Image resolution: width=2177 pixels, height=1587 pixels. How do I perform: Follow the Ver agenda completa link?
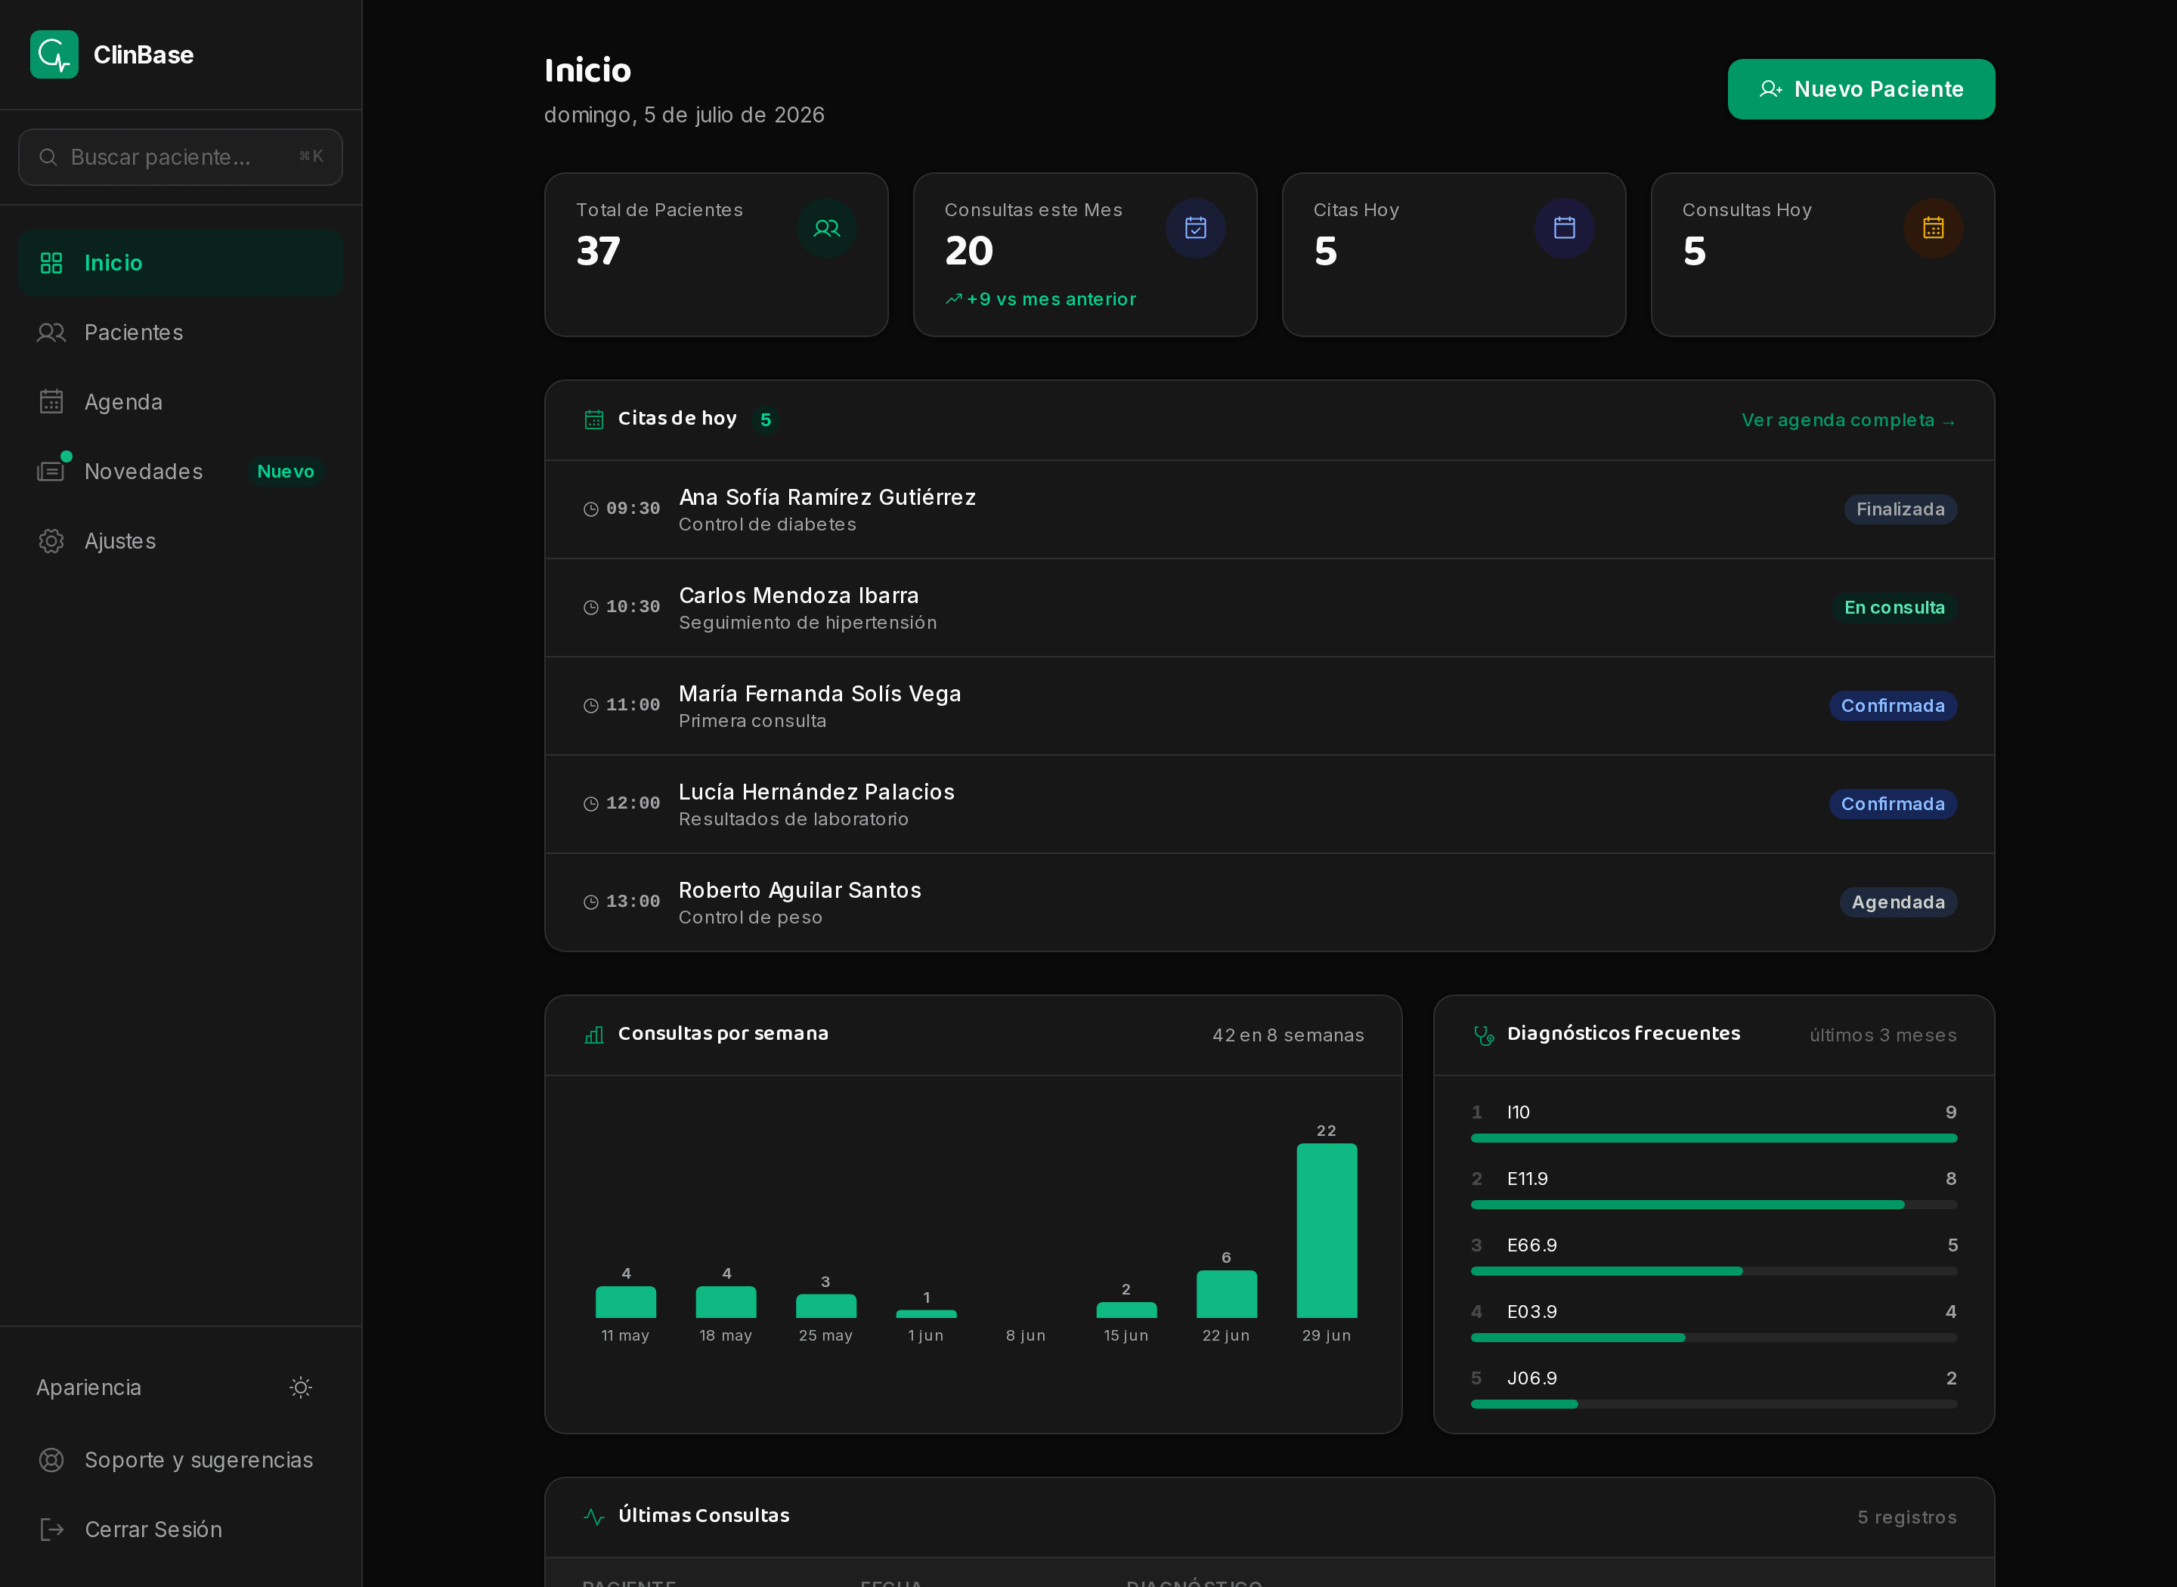1848,421
